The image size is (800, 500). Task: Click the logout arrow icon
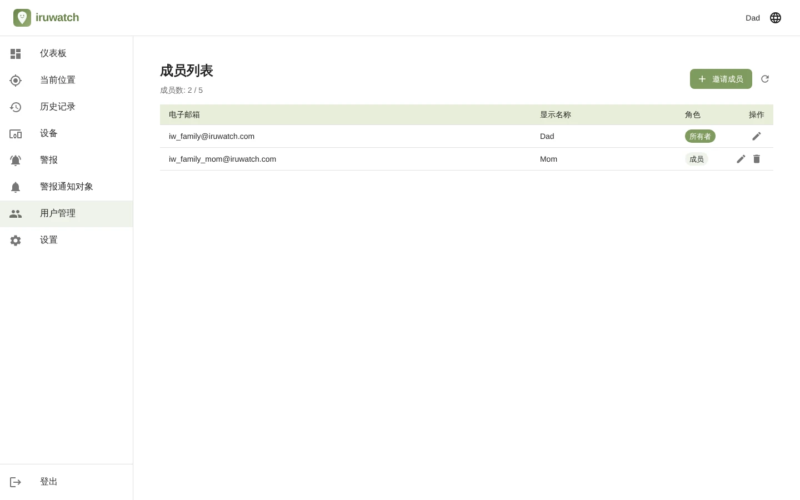coord(16,482)
